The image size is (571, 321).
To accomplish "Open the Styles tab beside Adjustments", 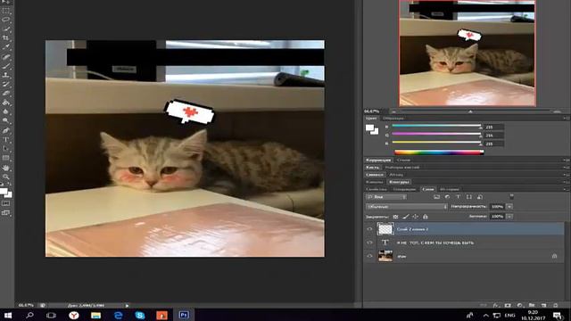I will pos(403,160).
